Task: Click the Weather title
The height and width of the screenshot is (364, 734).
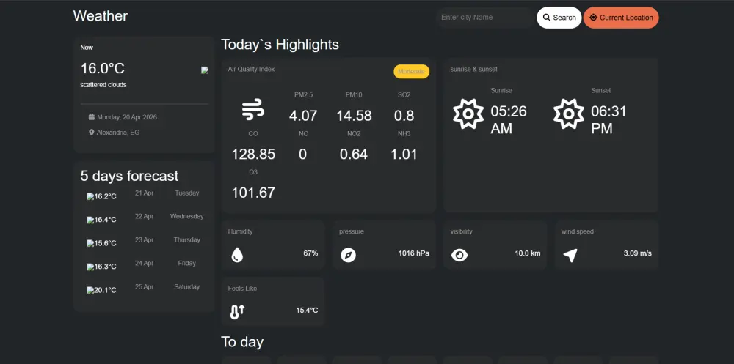Action: point(100,16)
